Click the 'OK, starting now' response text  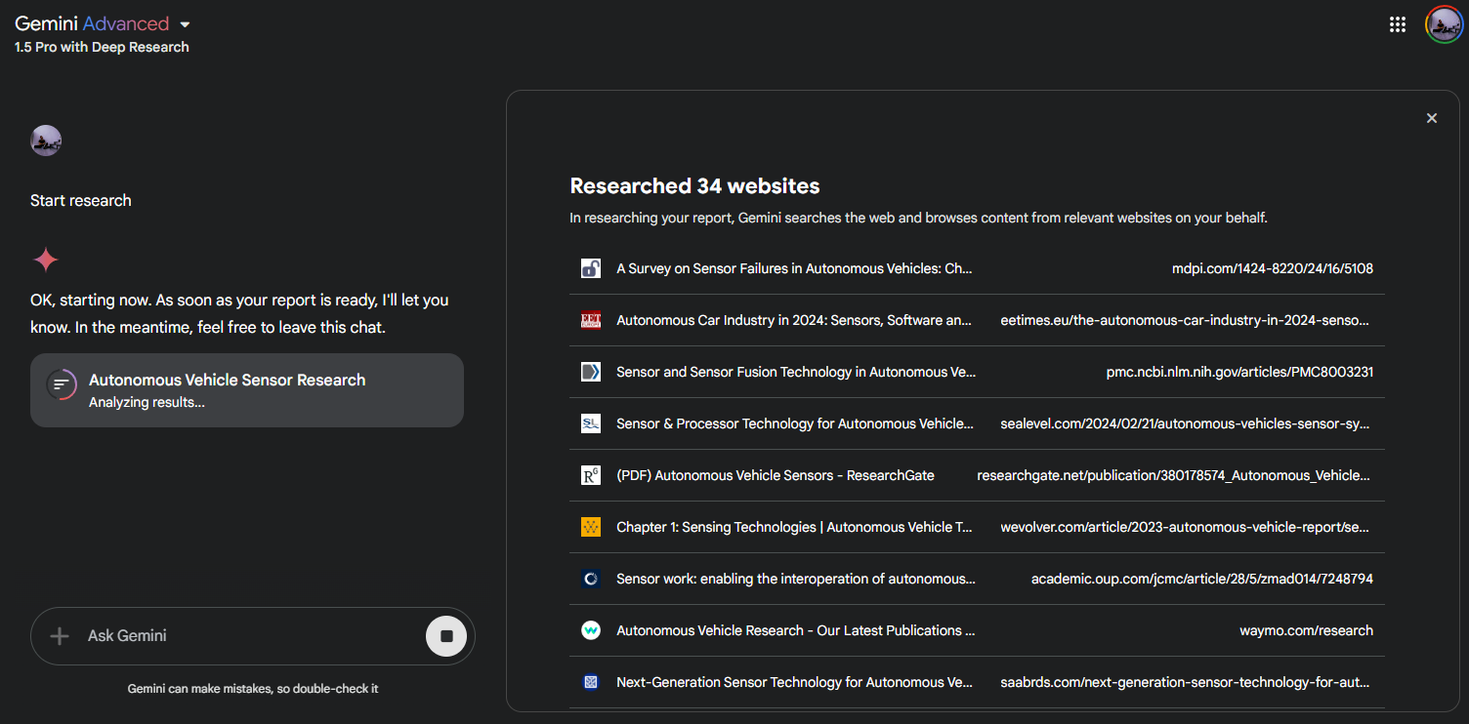click(239, 313)
